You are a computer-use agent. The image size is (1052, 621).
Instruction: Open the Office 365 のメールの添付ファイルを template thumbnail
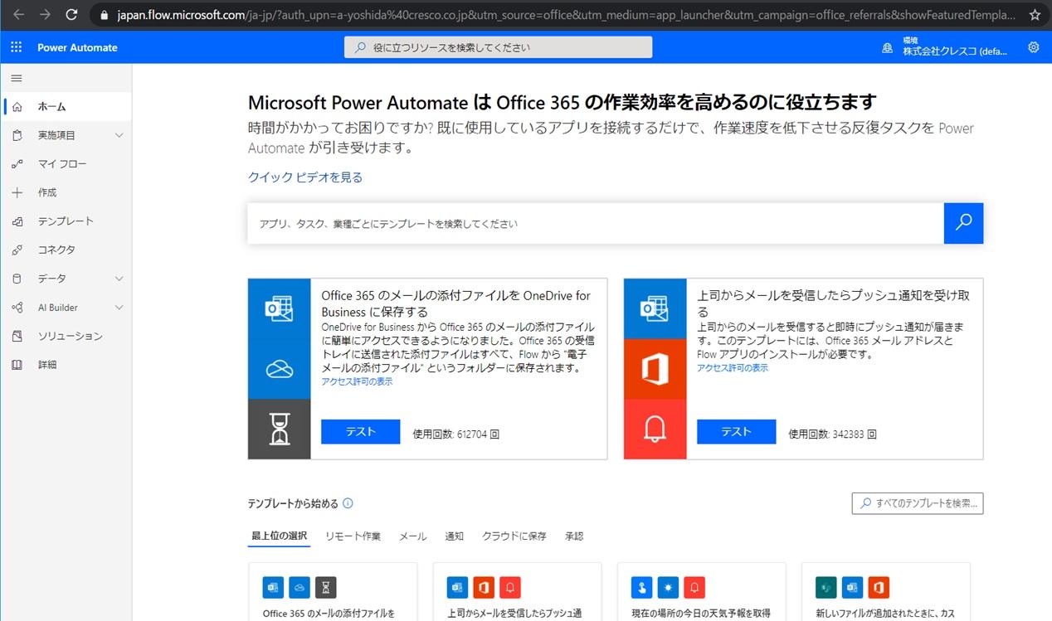333,592
